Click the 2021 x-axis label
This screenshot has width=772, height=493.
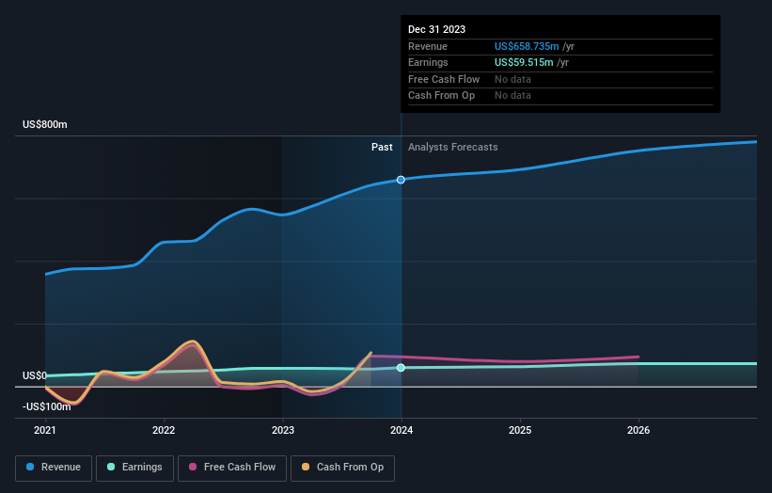click(x=45, y=431)
